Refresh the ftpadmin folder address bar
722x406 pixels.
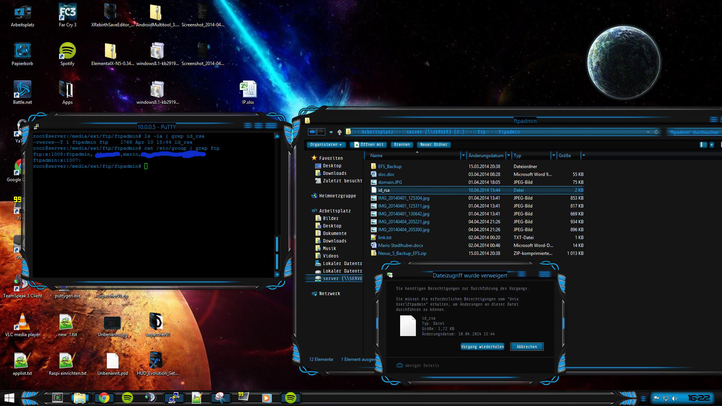tap(656, 132)
